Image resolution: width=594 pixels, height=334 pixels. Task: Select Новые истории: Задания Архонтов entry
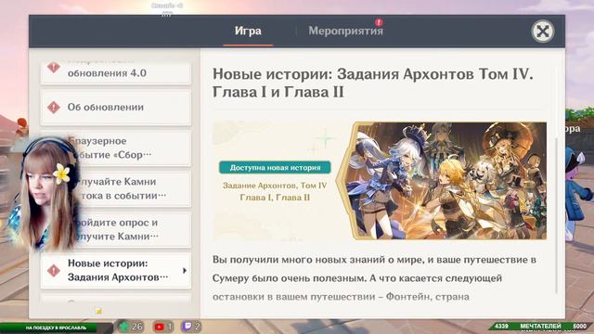point(115,271)
